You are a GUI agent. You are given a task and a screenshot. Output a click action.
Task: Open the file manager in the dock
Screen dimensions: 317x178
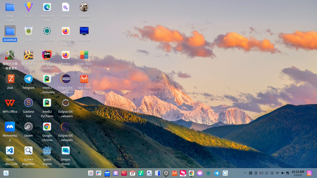[107, 173]
